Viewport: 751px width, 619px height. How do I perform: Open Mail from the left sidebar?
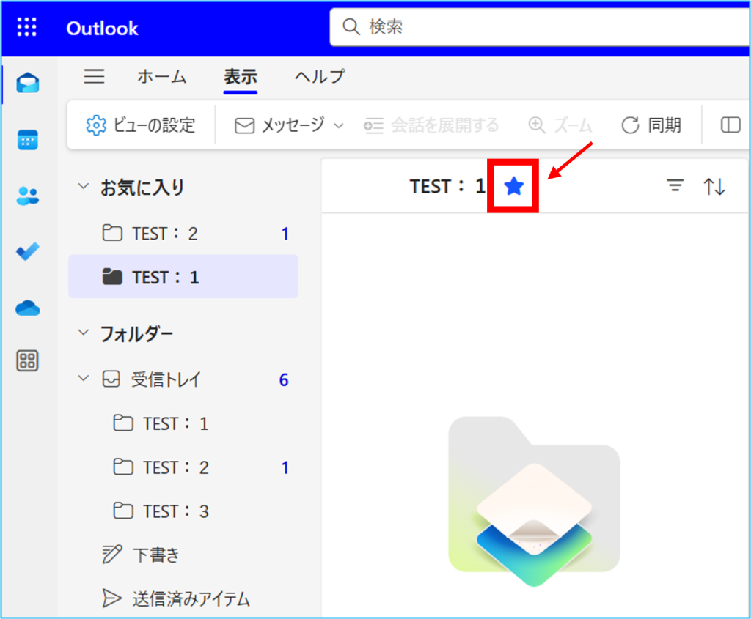(28, 84)
